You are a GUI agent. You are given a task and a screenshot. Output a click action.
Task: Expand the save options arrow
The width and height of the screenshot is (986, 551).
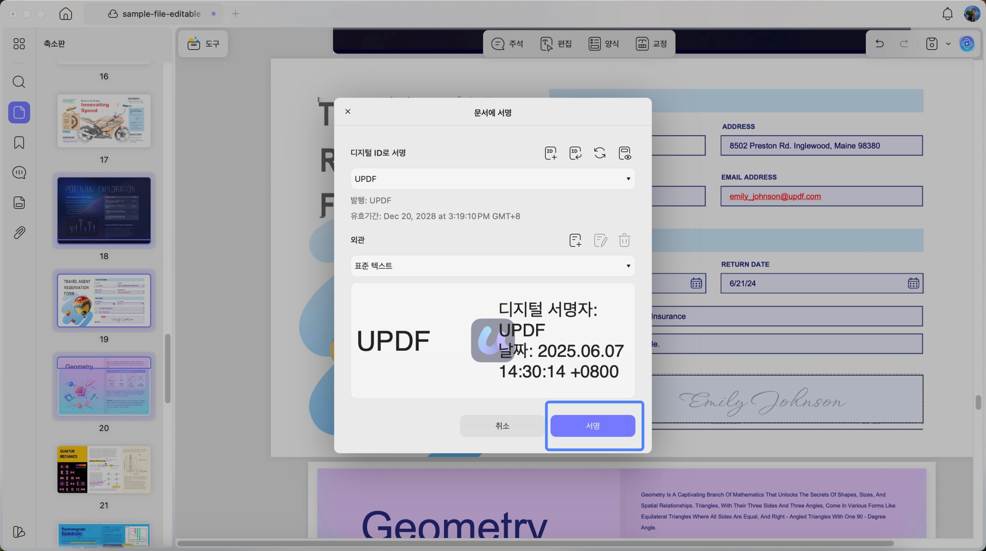(x=948, y=44)
